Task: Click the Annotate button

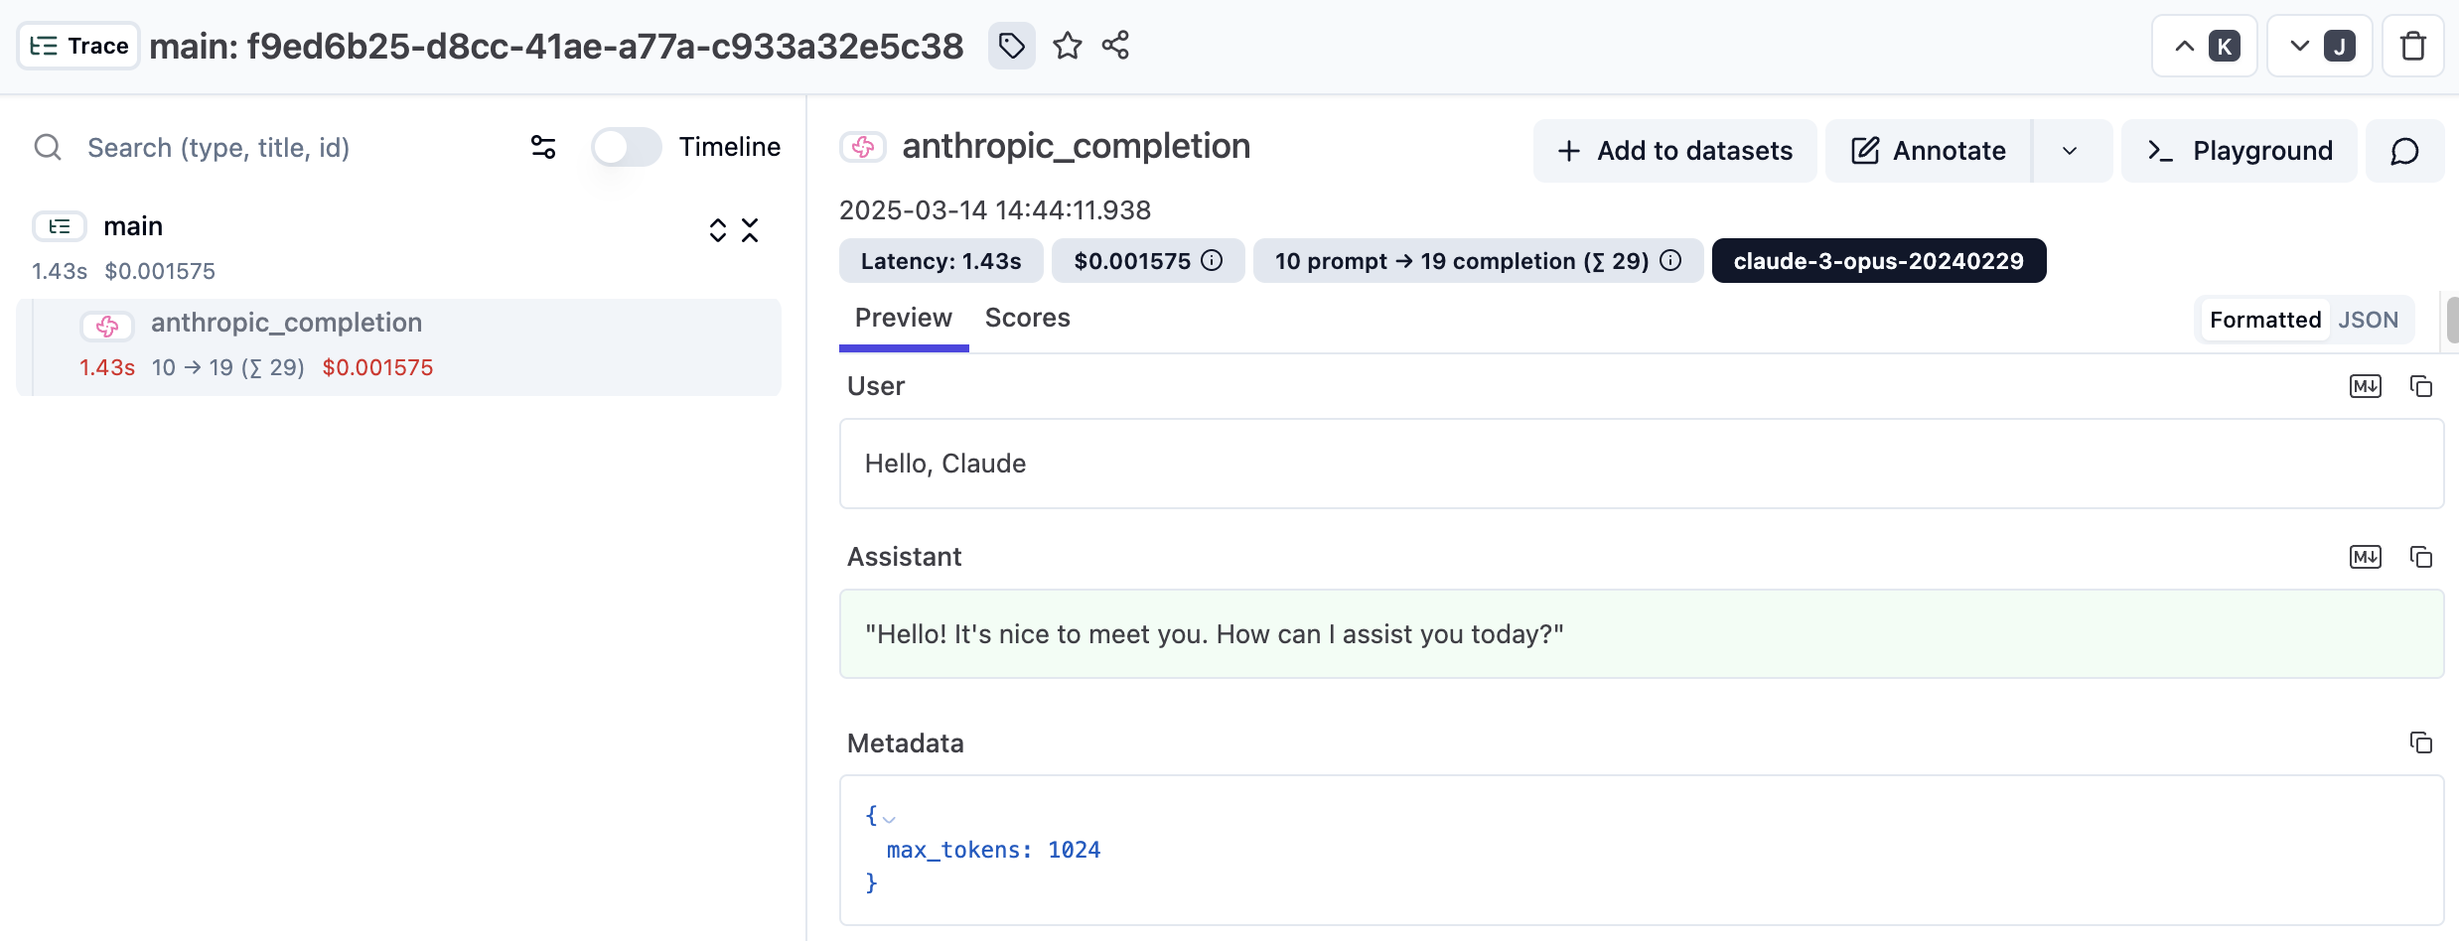Action: tap(1929, 151)
